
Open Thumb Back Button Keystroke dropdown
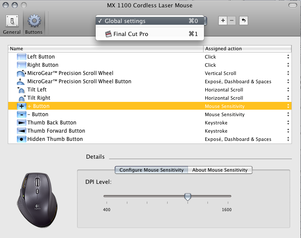tap(288, 123)
